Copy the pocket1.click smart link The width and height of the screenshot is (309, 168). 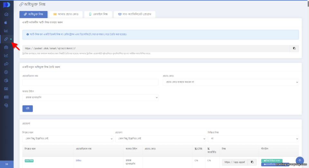(x=294, y=49)
